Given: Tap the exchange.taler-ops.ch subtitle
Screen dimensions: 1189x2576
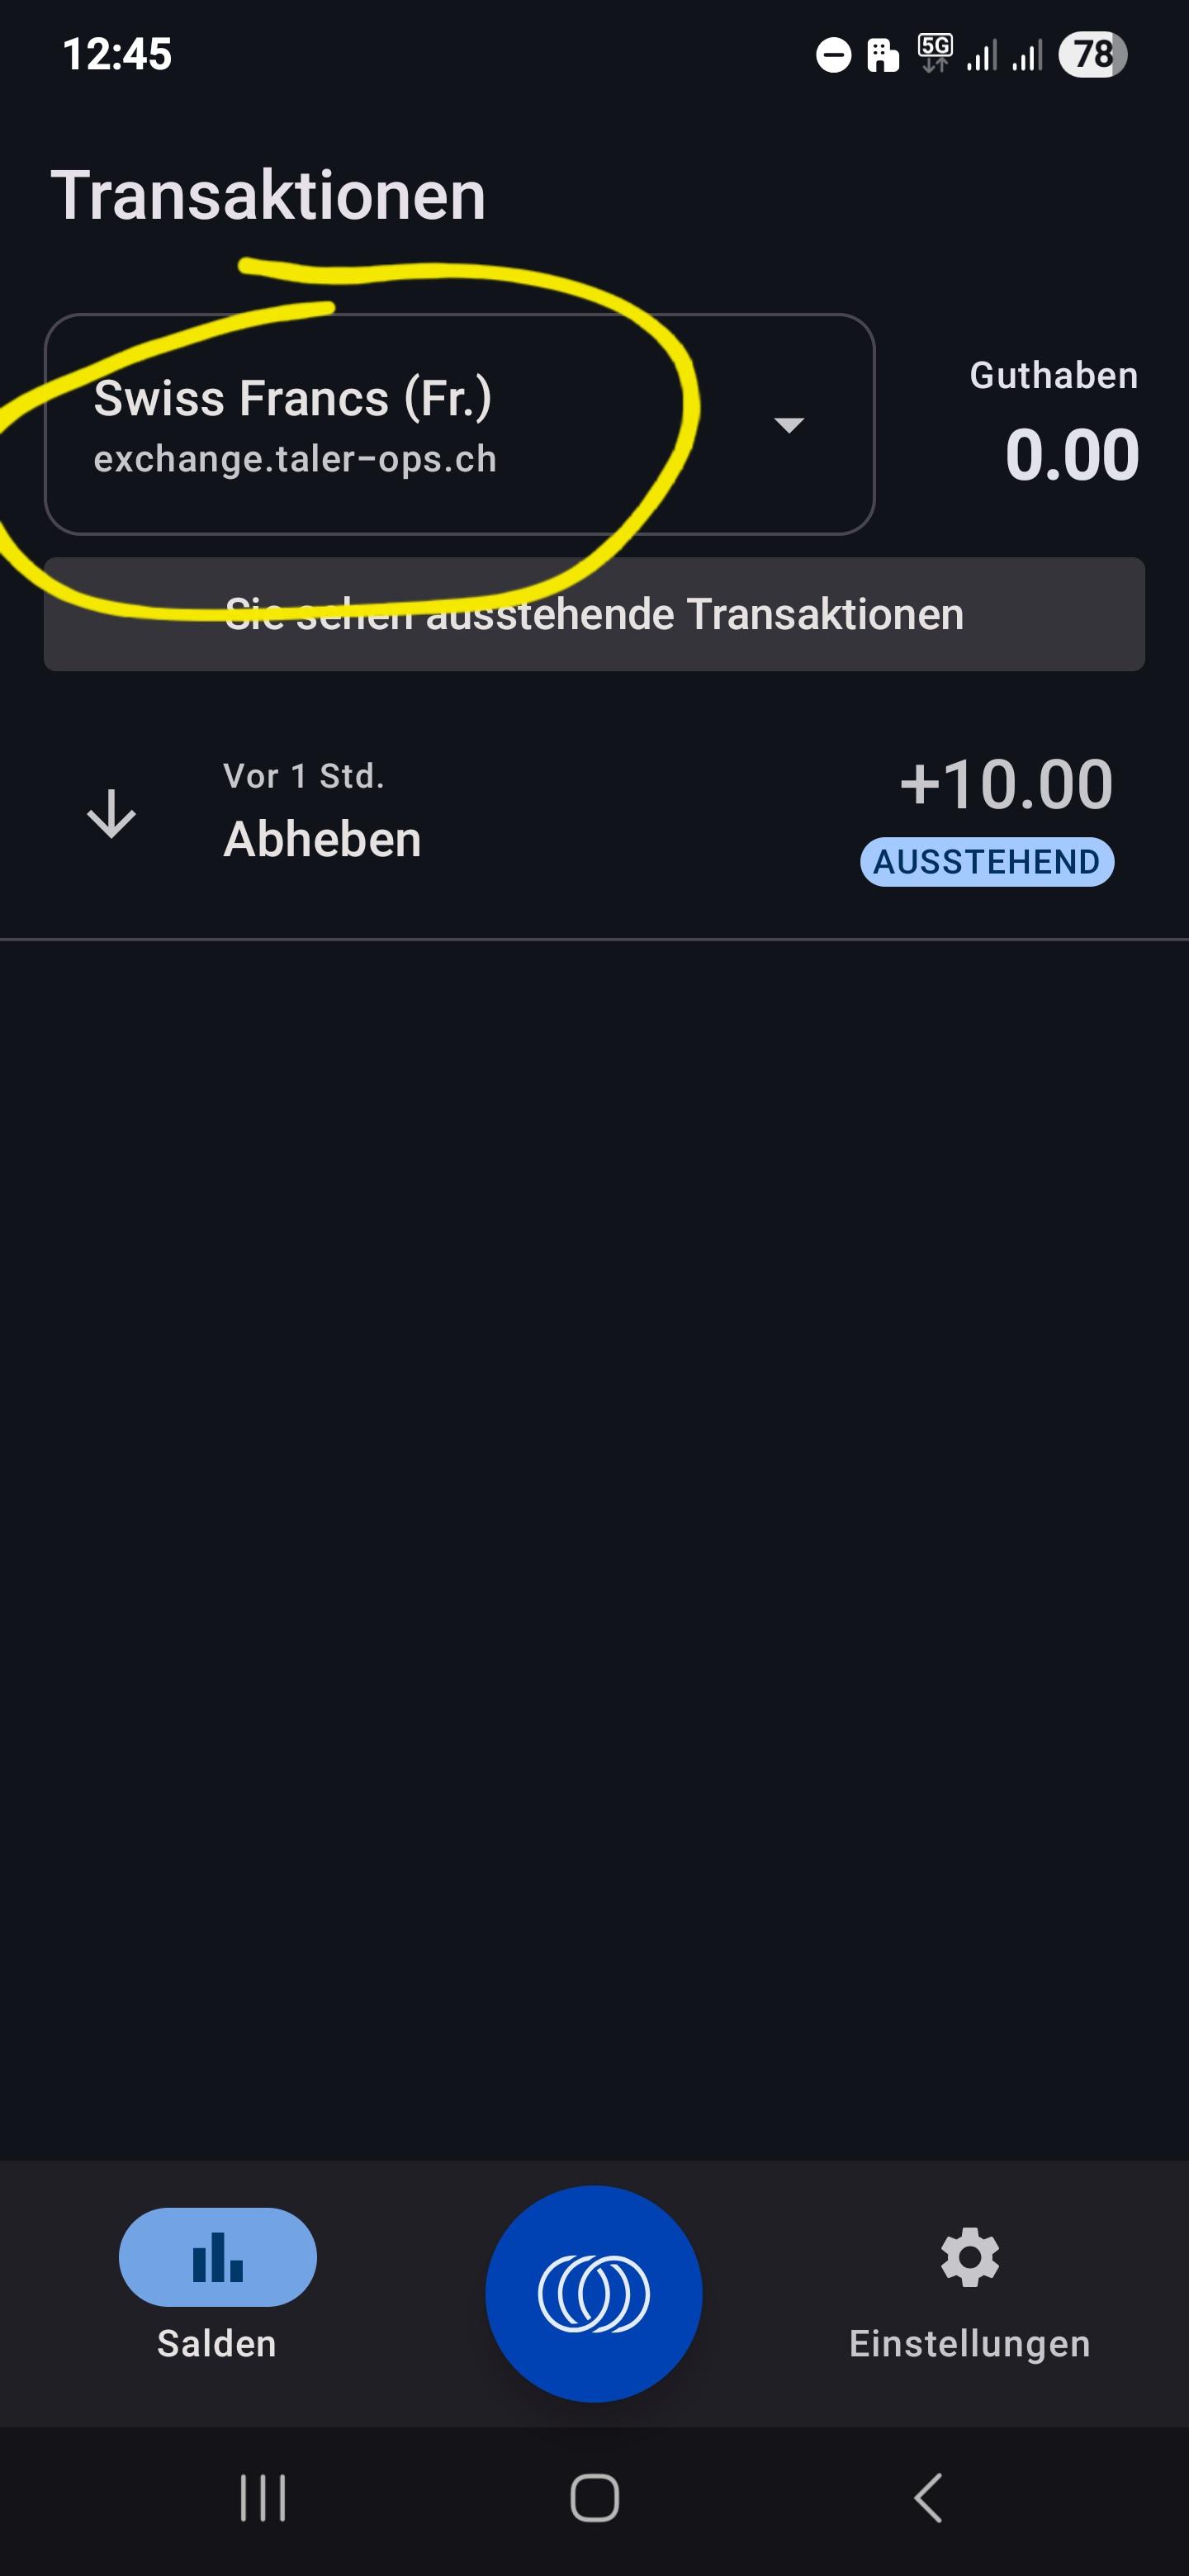Looking at the screenshot, I should [x=295, y=460].
